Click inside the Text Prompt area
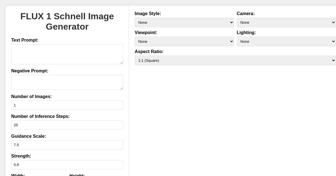 coord(67,54)
